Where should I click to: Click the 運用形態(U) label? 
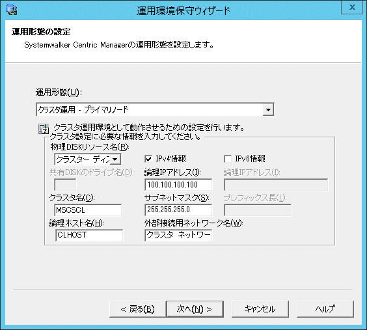tap(59, 92)
